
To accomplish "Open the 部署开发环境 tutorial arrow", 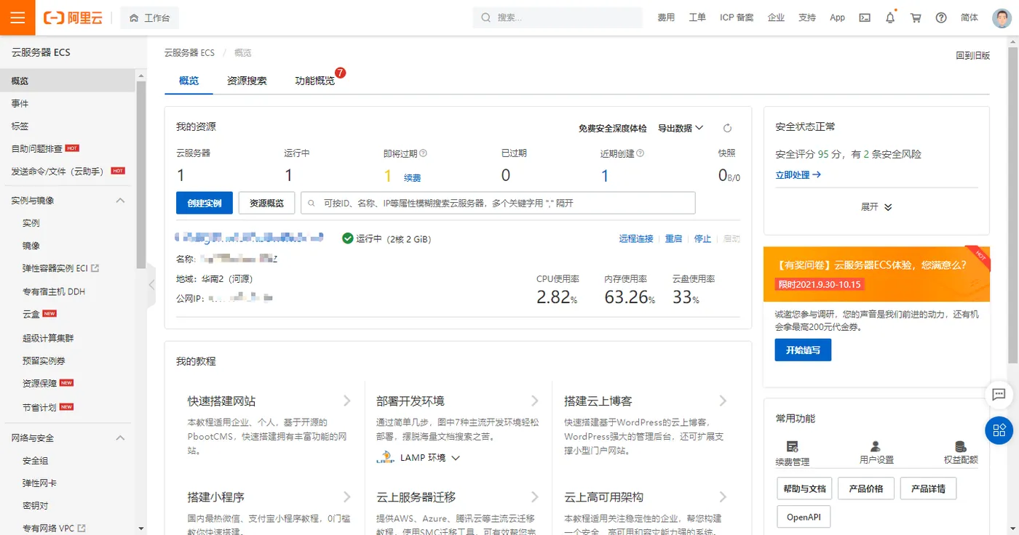I will 535,401.
